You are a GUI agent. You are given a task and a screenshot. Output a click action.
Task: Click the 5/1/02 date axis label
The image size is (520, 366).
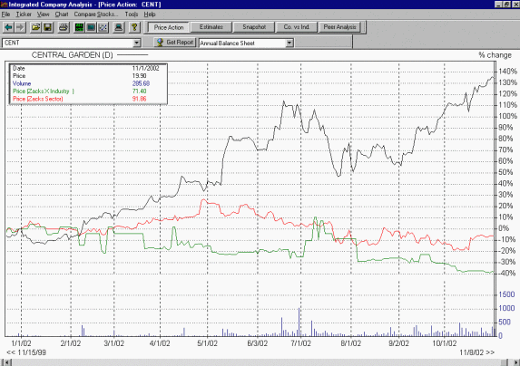pos(207,343)
